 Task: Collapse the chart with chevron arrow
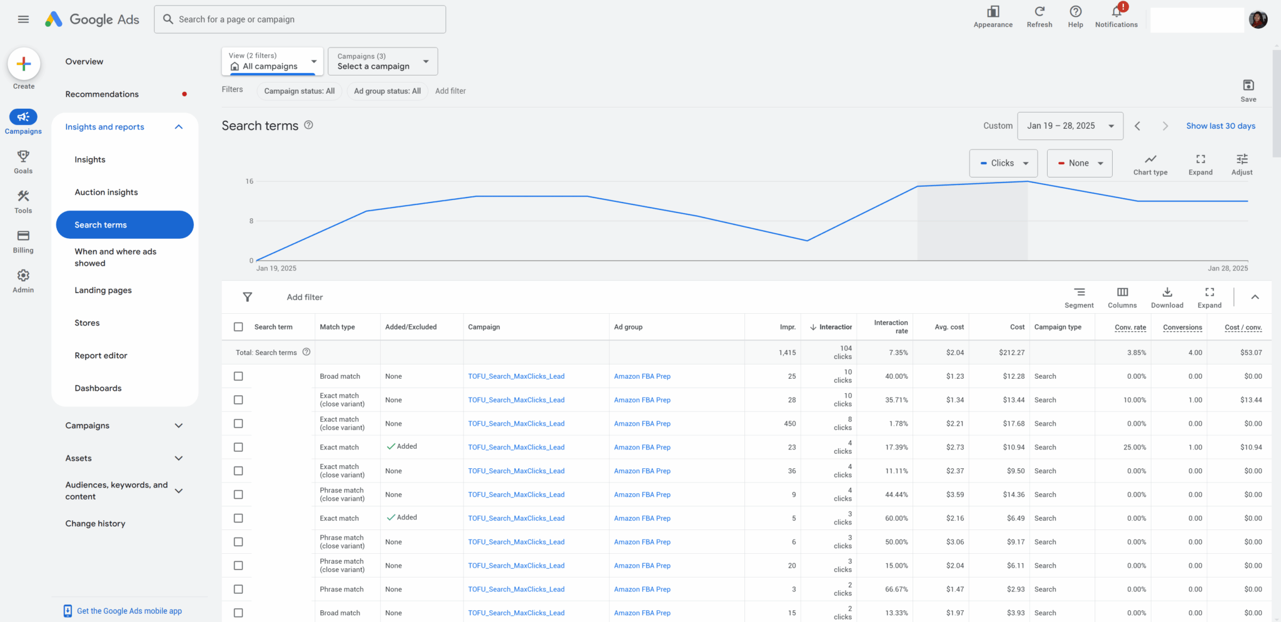(1254, 297)
